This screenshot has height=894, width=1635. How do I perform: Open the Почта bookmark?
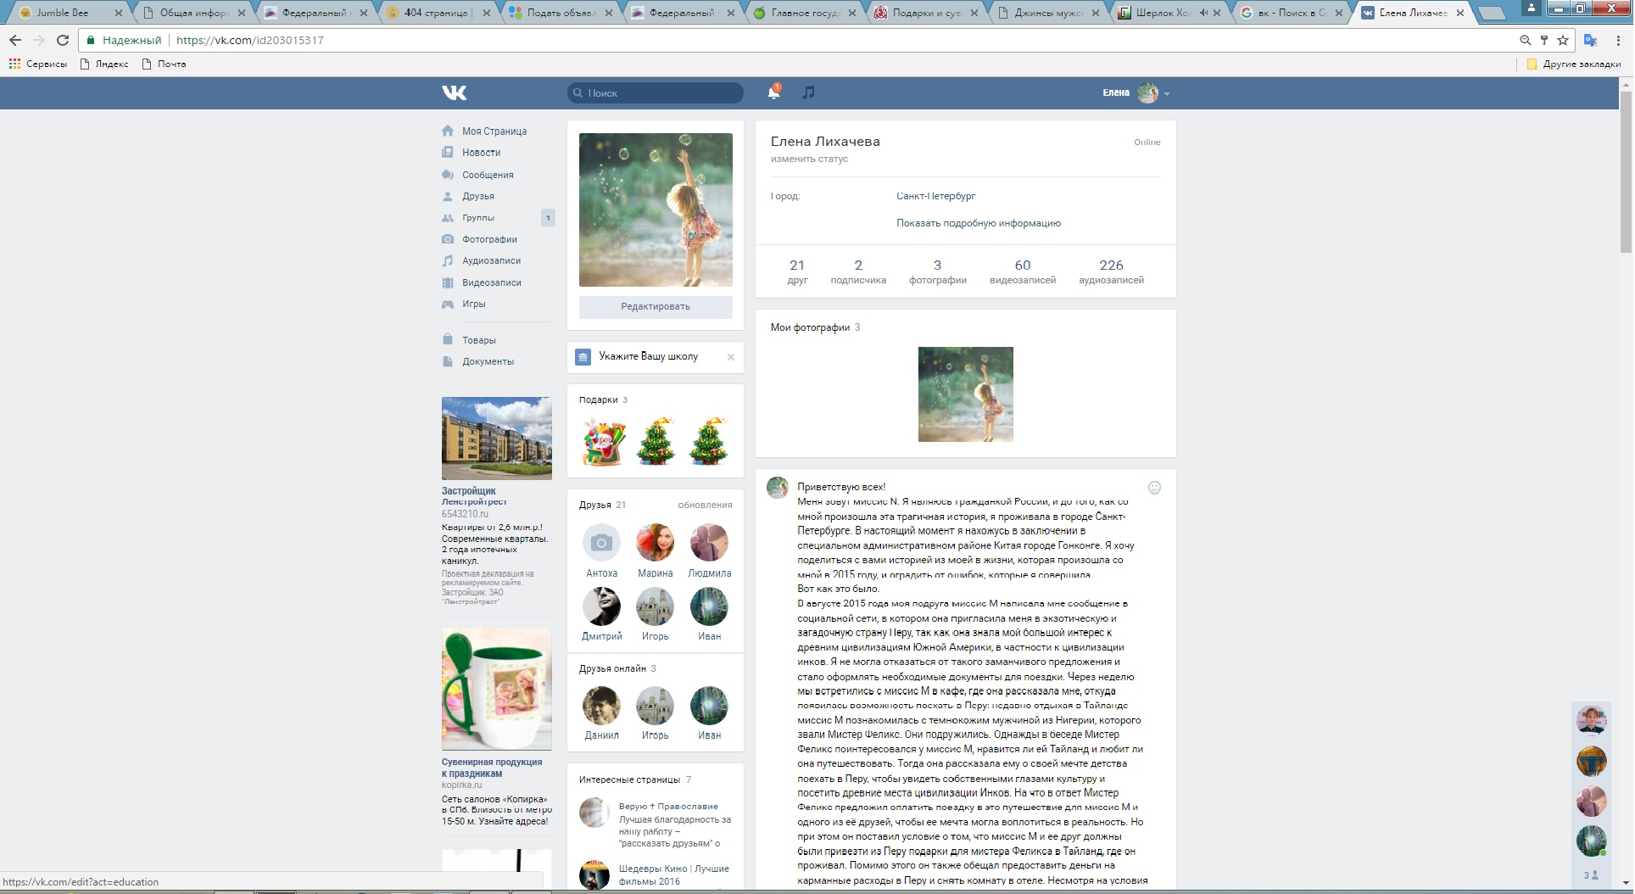(165, 64)
